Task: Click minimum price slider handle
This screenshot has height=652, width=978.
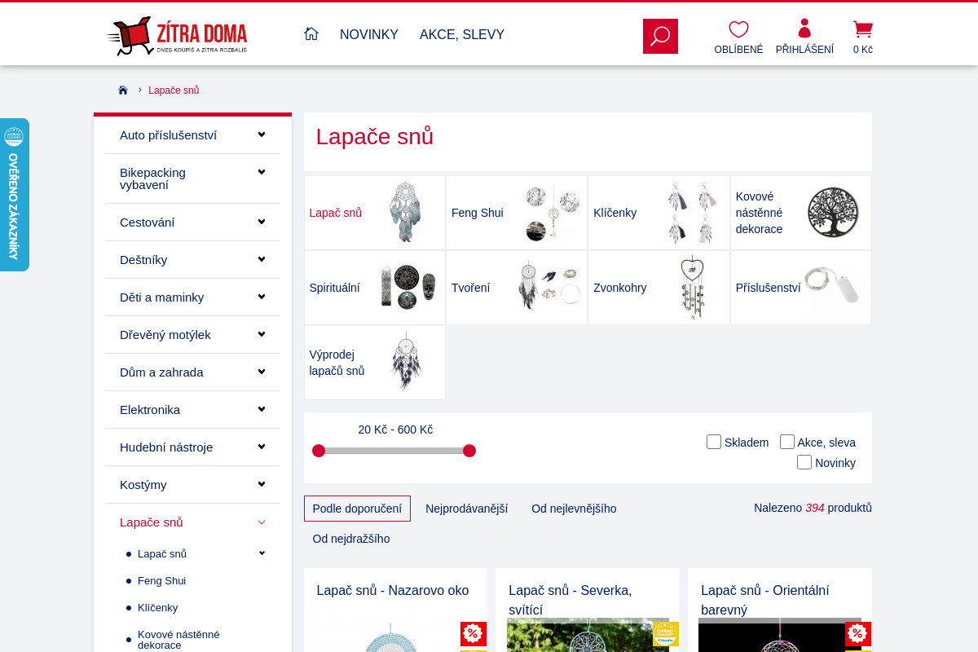Action: click(319, 451)
